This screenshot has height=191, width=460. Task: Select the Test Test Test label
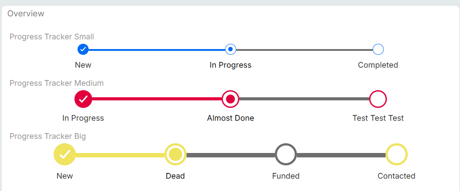point(378,118)
